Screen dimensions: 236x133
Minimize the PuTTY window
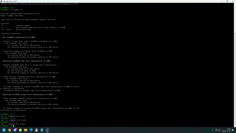pyautogui.click(x=222, y=1)
